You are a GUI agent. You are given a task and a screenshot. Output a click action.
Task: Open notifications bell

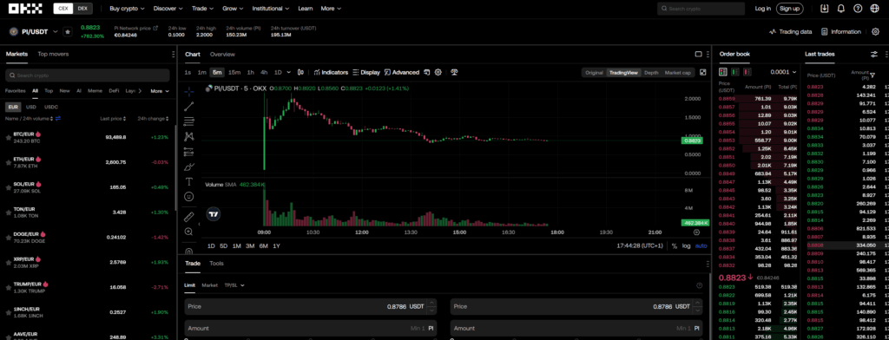pos(840,9)
